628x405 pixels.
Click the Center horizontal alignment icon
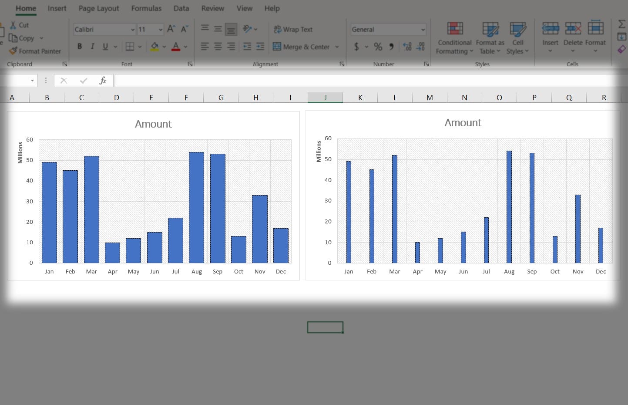point(218,47)
